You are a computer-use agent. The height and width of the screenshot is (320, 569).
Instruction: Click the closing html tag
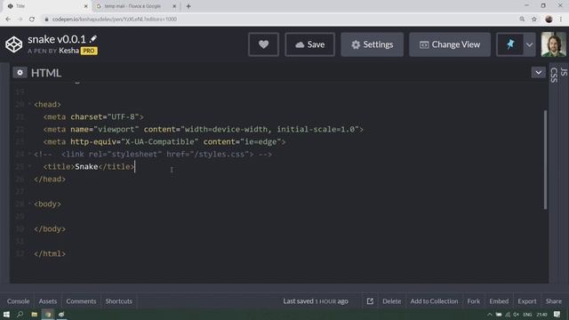pos(50,253)
